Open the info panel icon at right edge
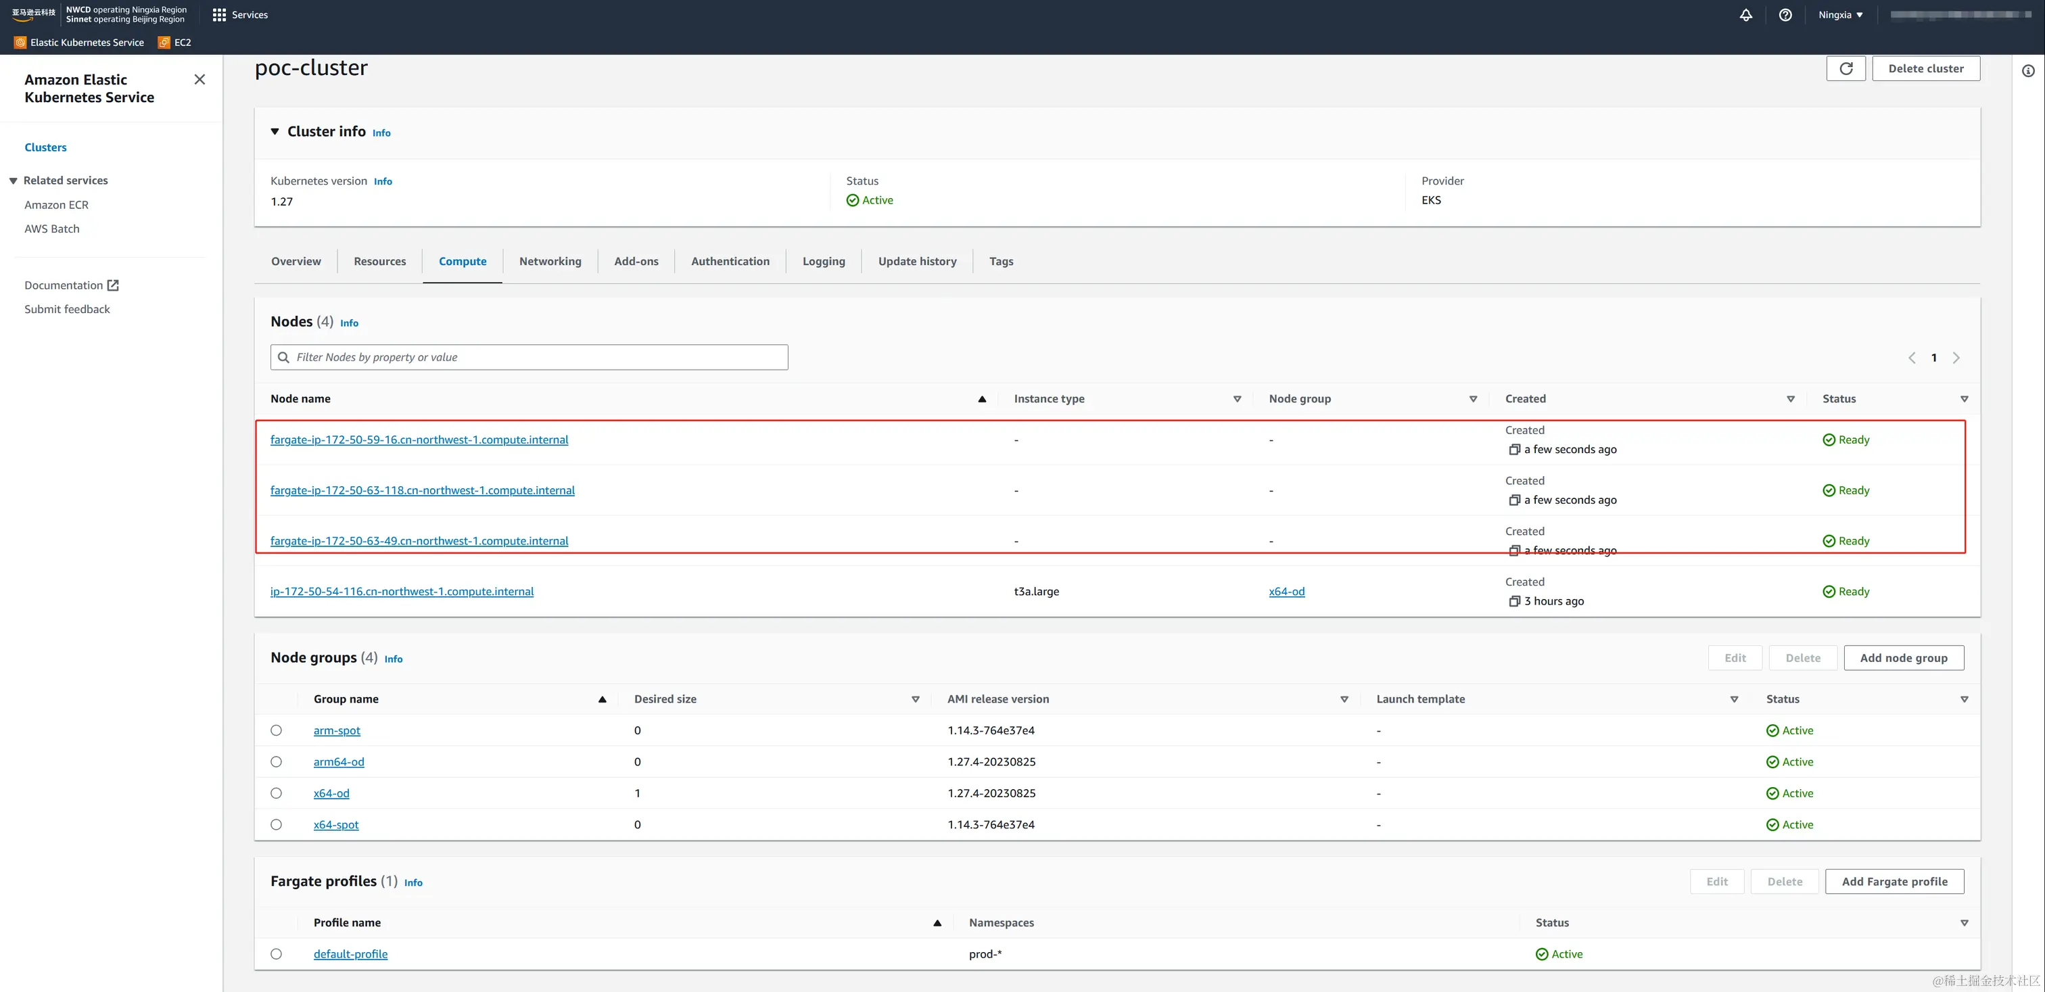Viewport: 2045px width, 992px height. point(2028,72)
